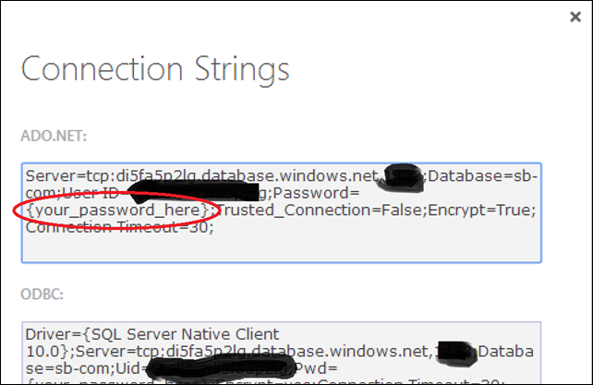593x385 pixels.
Task: Click the se=sb-com;Uid= text in ODBC string
Action: 86,368
